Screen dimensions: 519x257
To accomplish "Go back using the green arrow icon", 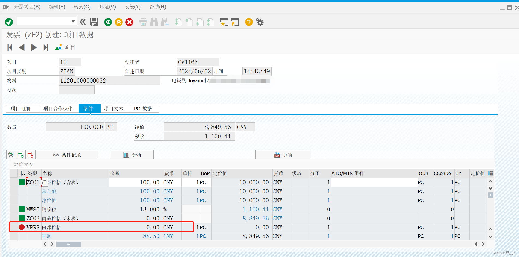I will pyautogui.click(x=108, y=22).
